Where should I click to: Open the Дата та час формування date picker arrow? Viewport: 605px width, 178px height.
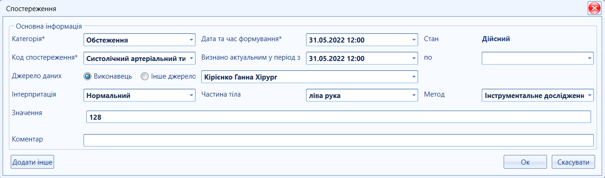point(414,40)
